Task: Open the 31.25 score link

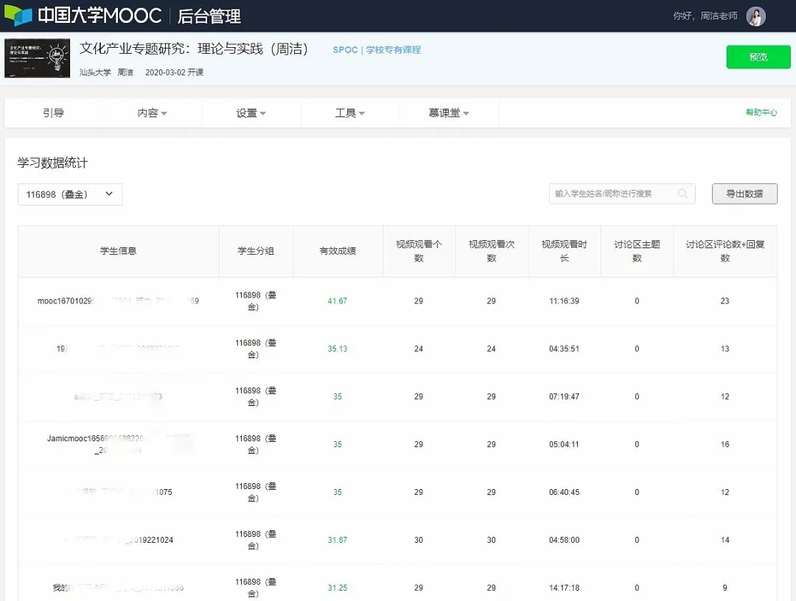Action: tap(338, 588)
